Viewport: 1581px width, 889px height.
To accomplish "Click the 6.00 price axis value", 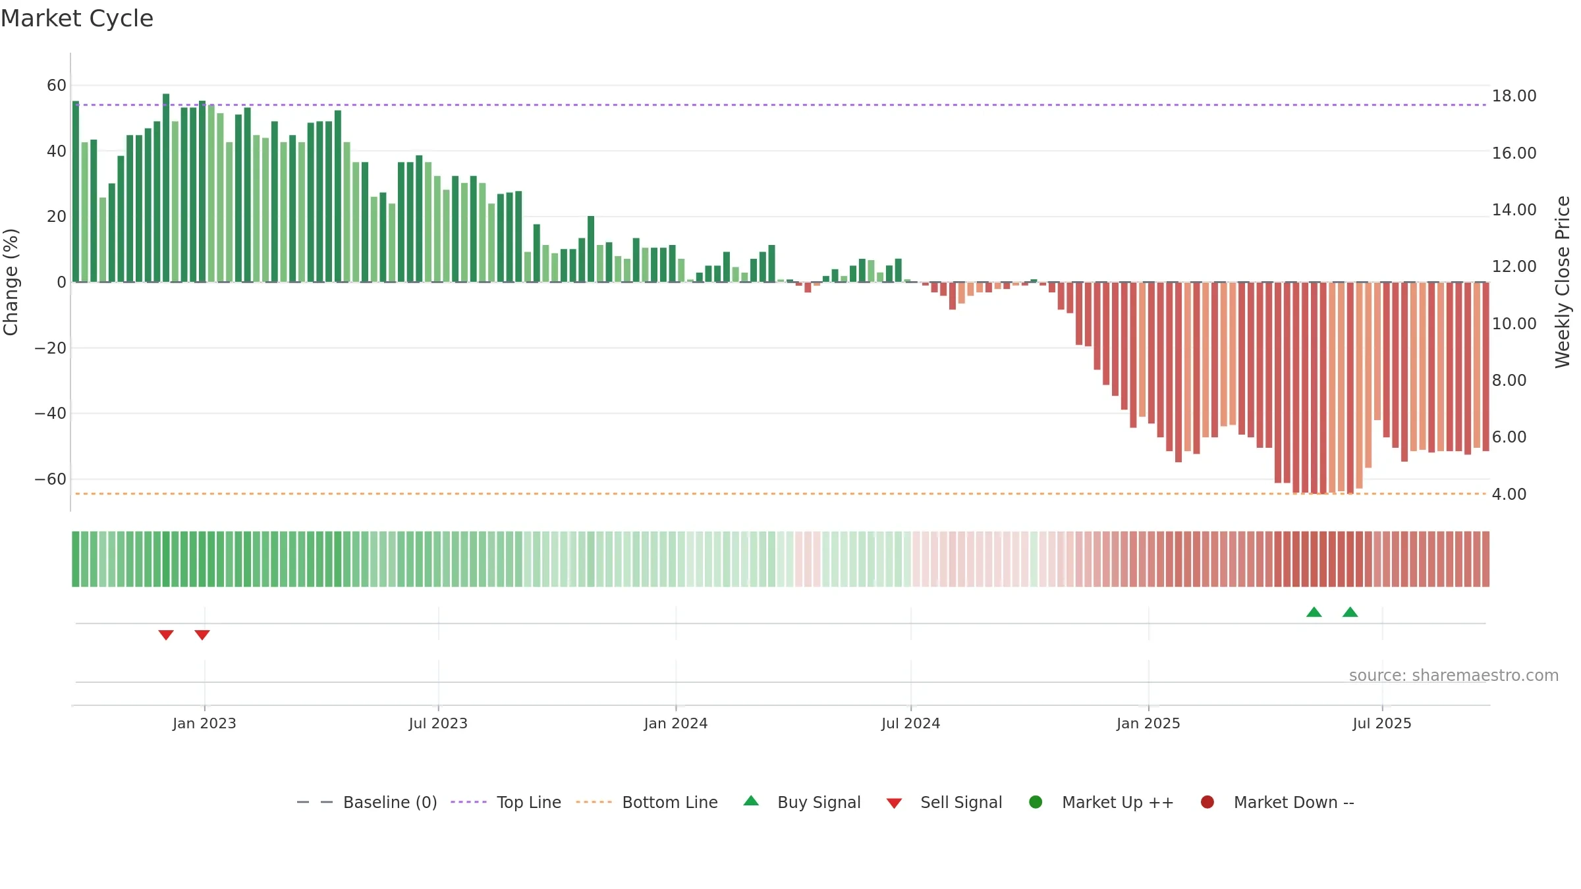I will (x=1509, y=437).
